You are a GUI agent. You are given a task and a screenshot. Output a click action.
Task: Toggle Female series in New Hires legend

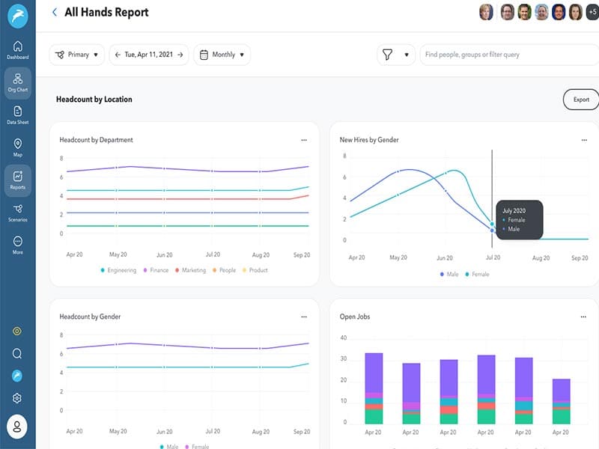click(x=477, y=275)
